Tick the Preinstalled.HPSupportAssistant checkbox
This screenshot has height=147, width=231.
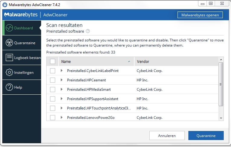53,99
